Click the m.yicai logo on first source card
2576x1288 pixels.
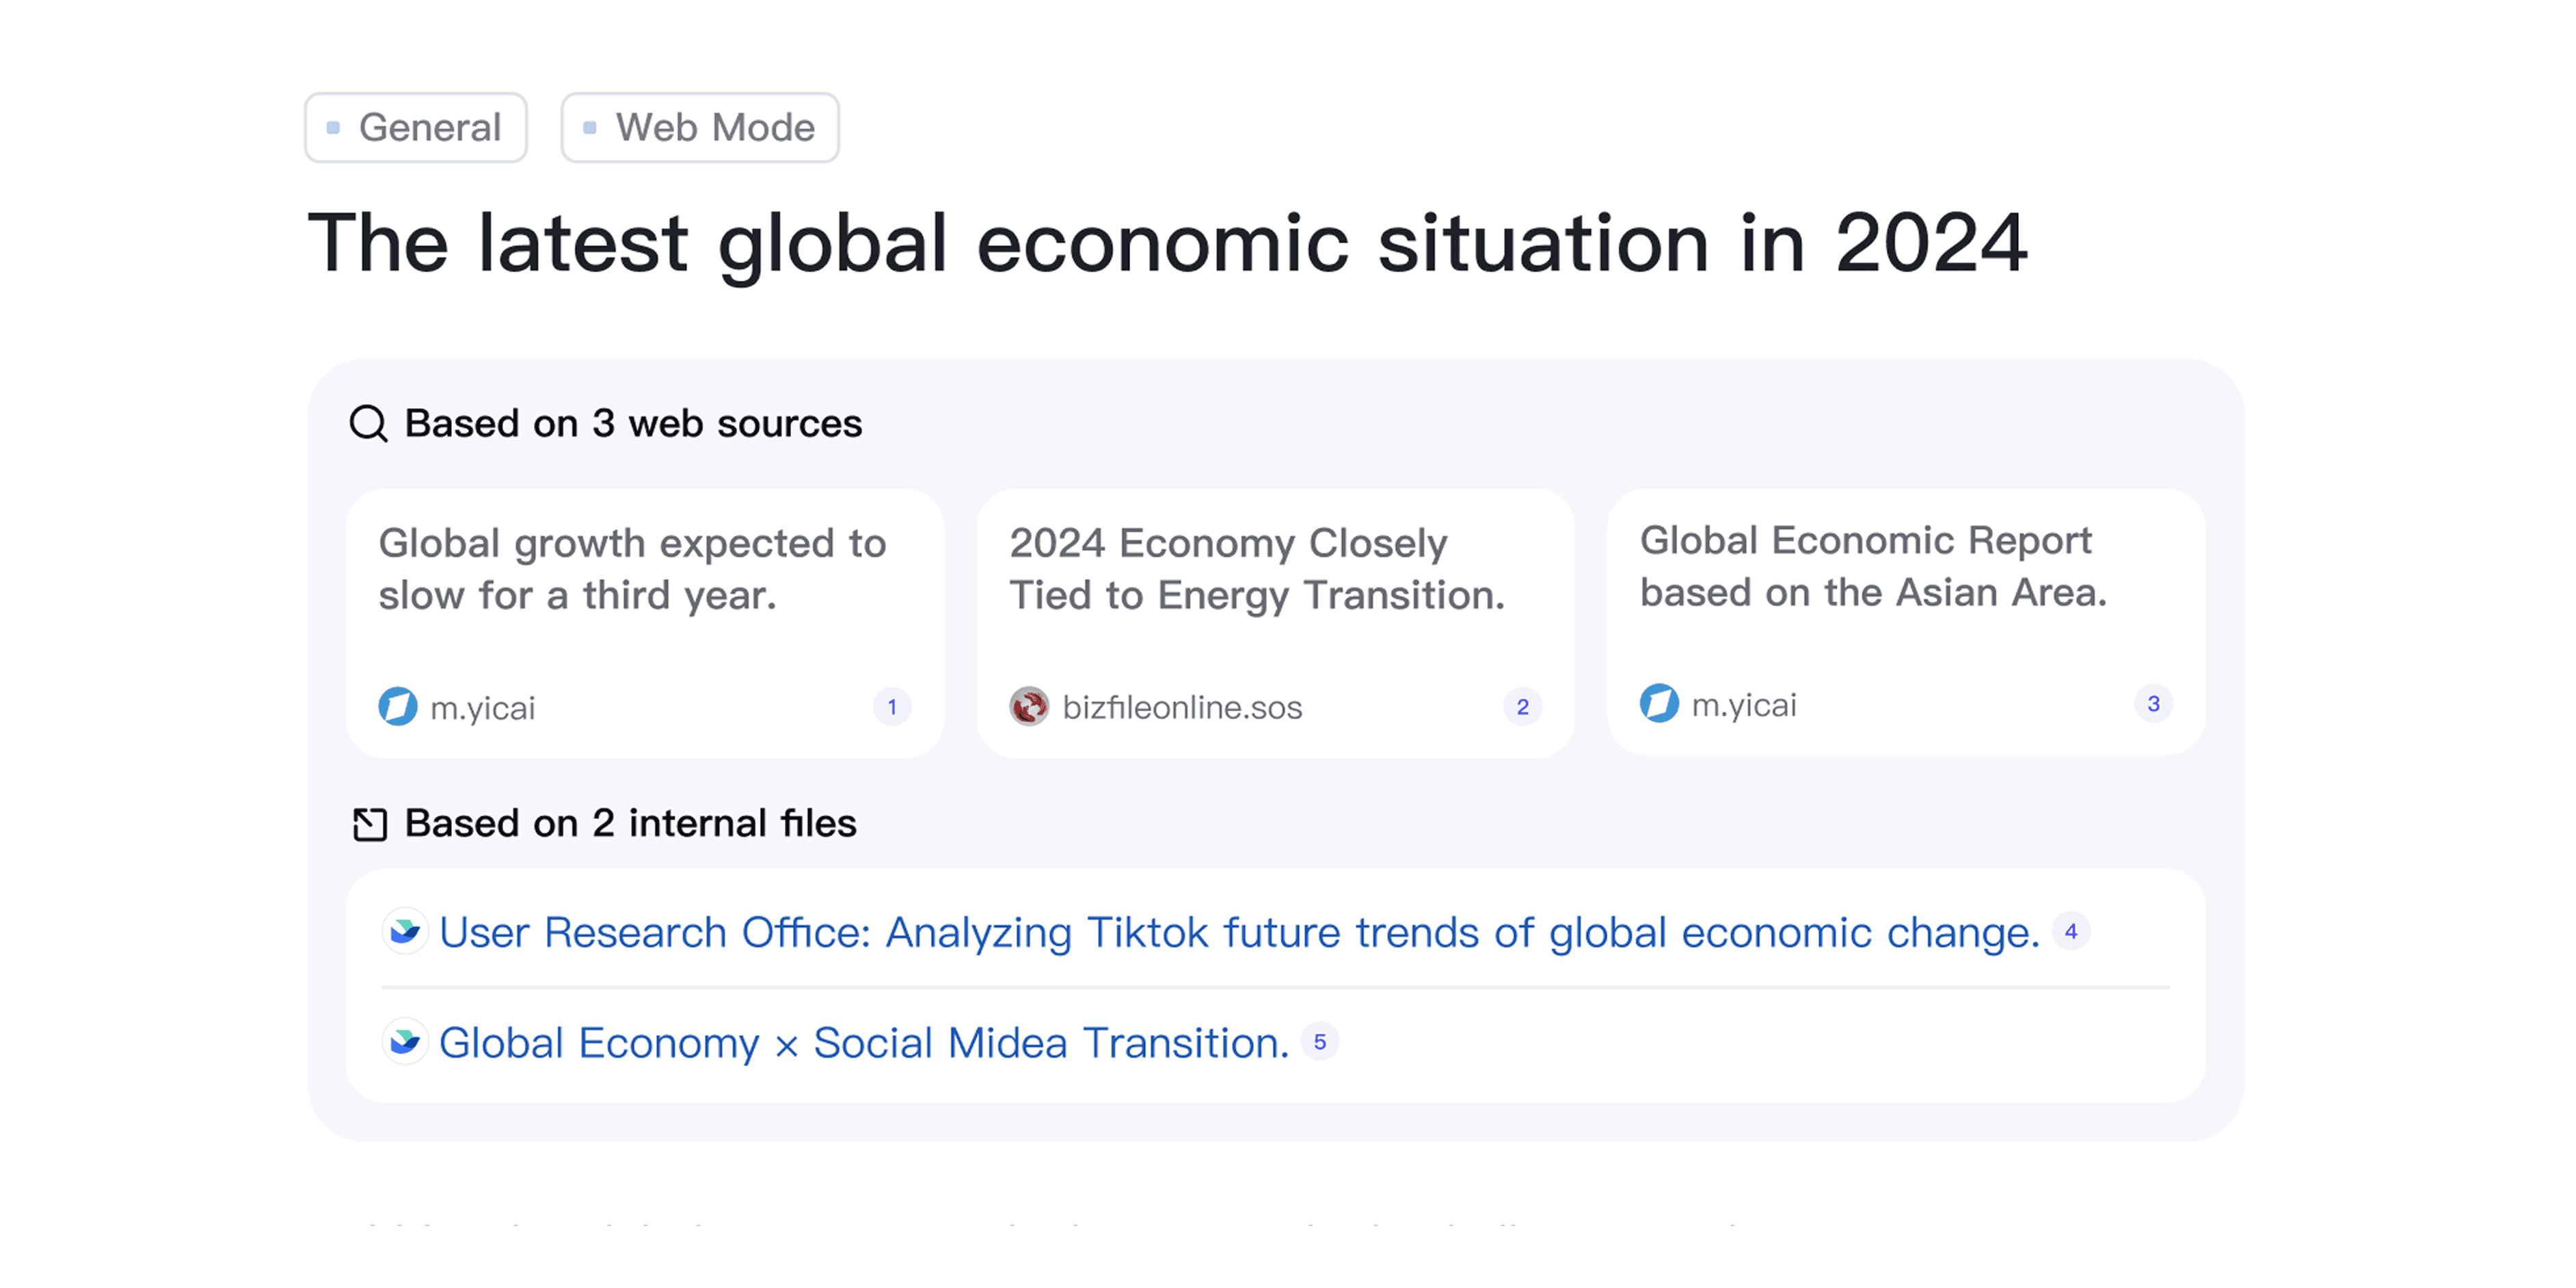click(x=398, y=707)
